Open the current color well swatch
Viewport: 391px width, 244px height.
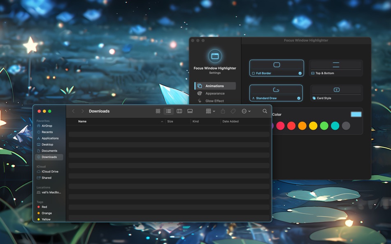click(356, 114)
